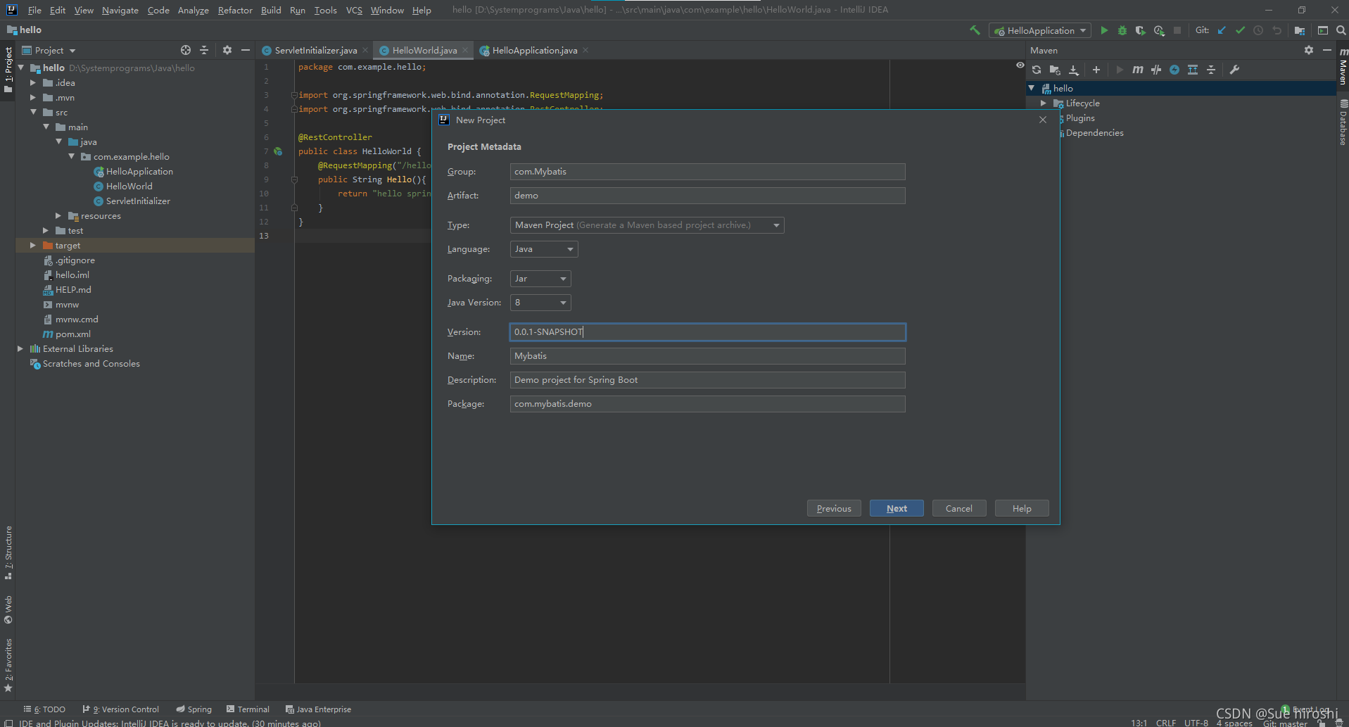Open Project Structure icon in main toolbar
Image resolution: width=1349 pixels, height=727 pixels.
coord(1300,30)
